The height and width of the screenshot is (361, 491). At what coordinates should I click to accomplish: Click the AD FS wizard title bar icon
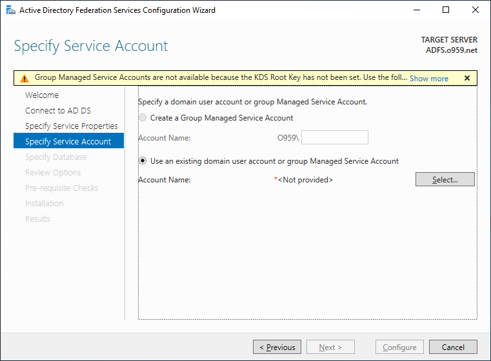[x=11, y=10]
